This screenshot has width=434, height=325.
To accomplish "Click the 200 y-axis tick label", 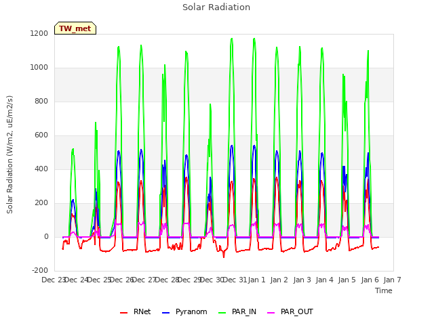I will (41, 203).
